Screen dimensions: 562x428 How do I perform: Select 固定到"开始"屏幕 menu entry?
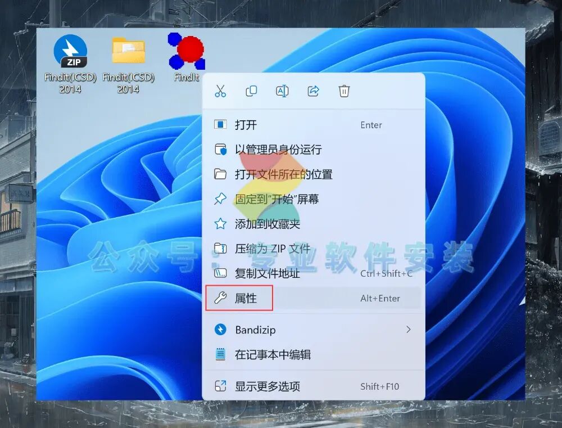pyautogui.click(x=314, y=199)
